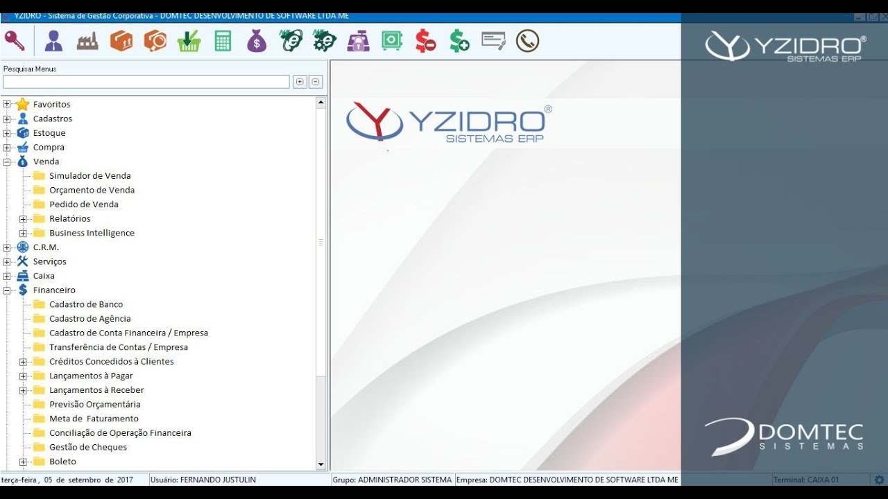The width and height of the screenshot is (888, 499).
Task: Click "Usuário: FERNANDO JUSTULIN" in status bar
Action: [203, 480]
